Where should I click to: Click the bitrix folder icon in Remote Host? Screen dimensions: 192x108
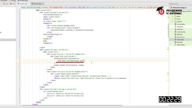pos(175,16)
